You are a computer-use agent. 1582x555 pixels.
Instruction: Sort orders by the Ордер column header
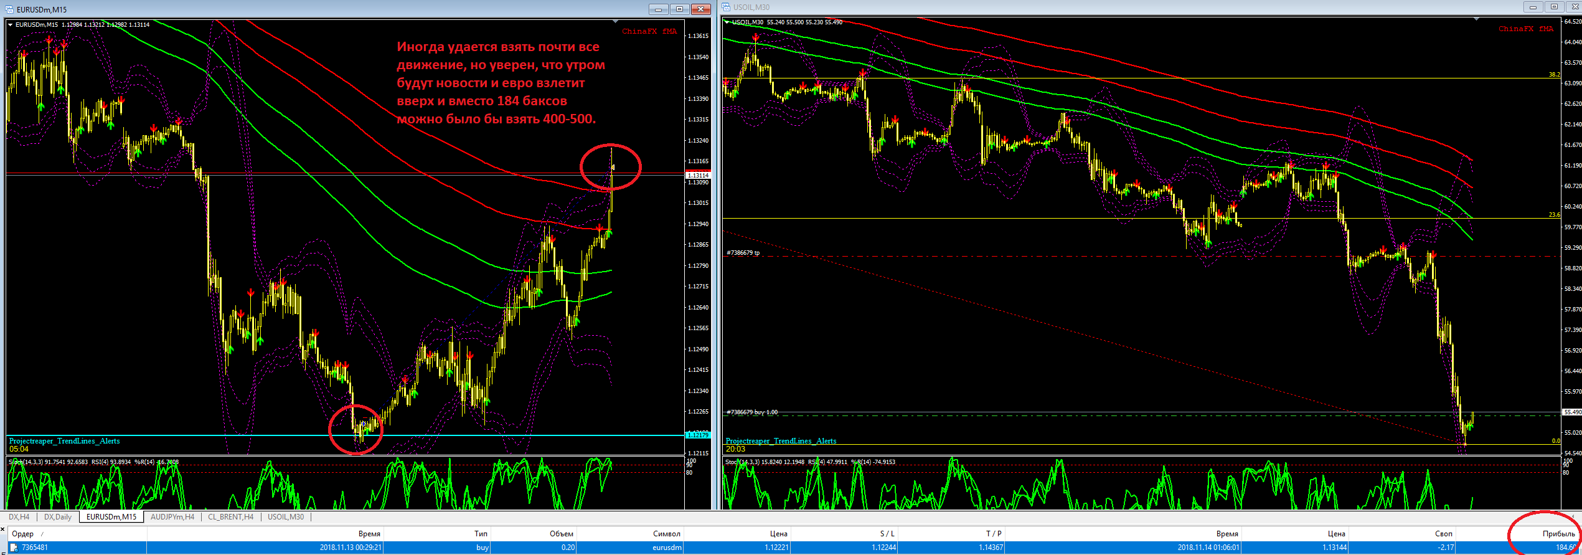tap(77, 534)
